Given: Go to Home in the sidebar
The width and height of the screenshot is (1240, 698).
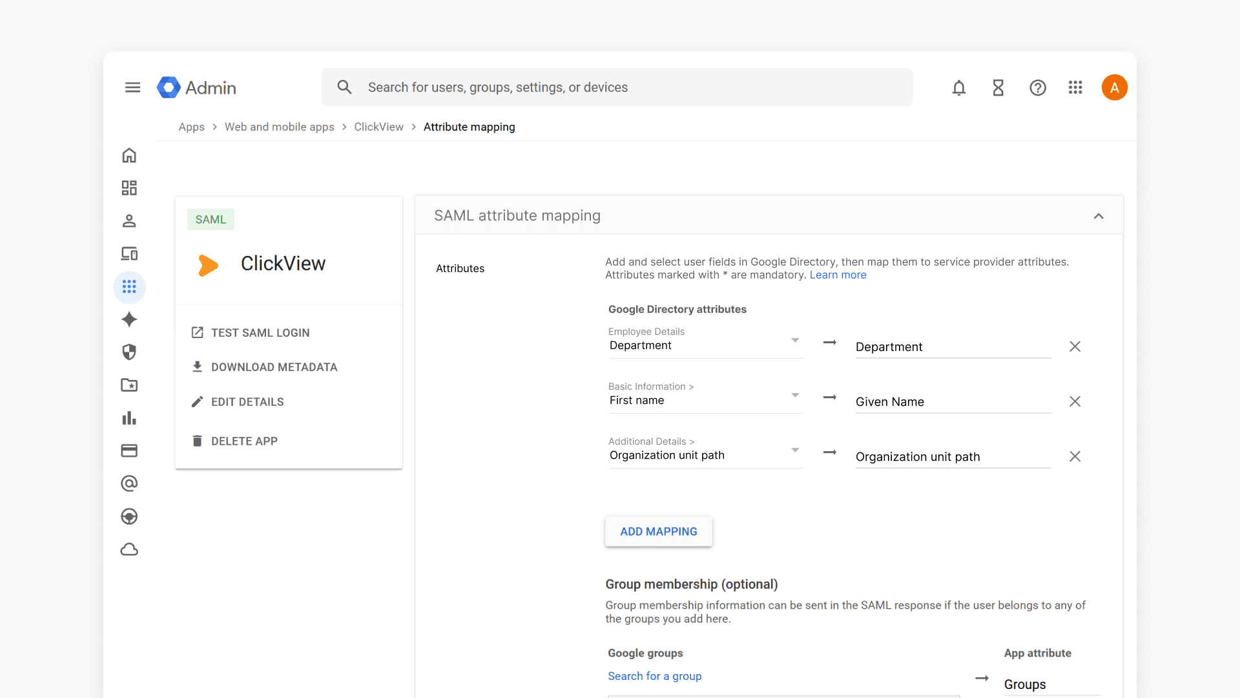Looking at the screenshot, I should point(129,155).
